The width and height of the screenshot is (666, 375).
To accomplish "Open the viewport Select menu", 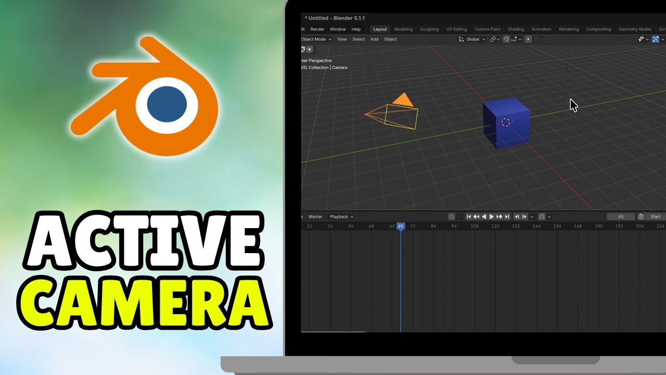I will [358, 39].
